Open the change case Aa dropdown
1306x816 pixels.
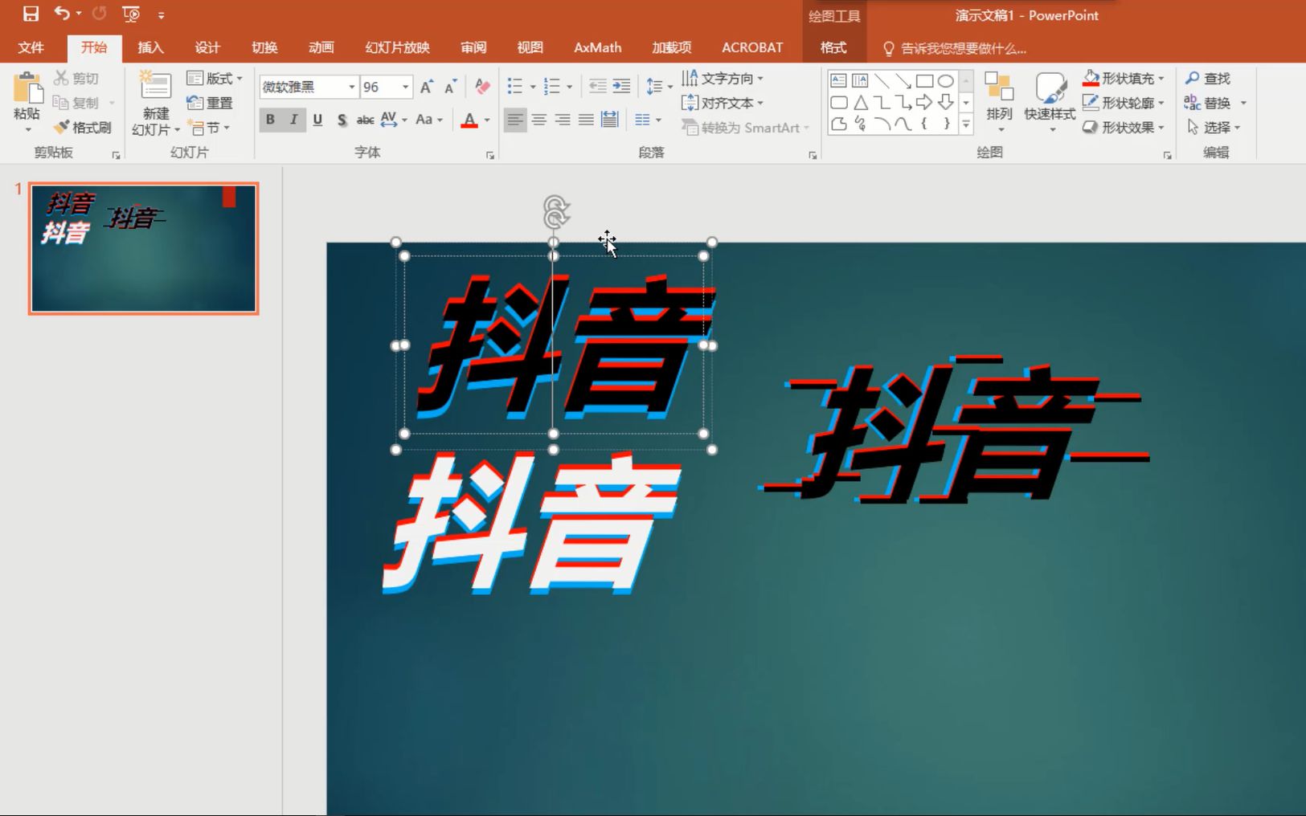click(x=429, y=120)
